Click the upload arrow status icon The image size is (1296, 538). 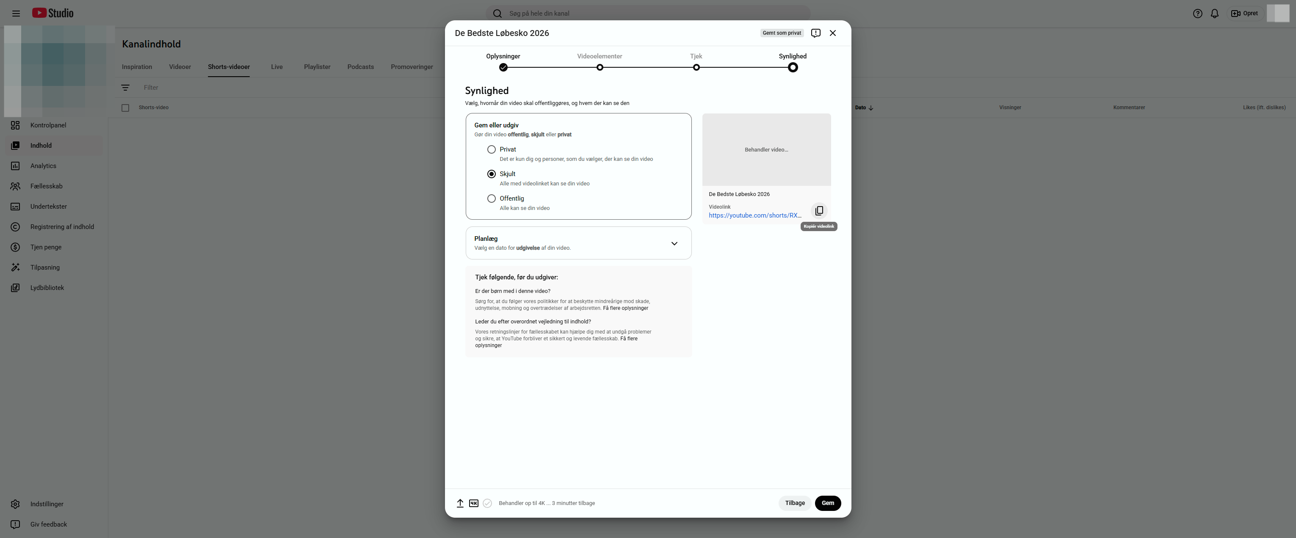pos(460,503)
